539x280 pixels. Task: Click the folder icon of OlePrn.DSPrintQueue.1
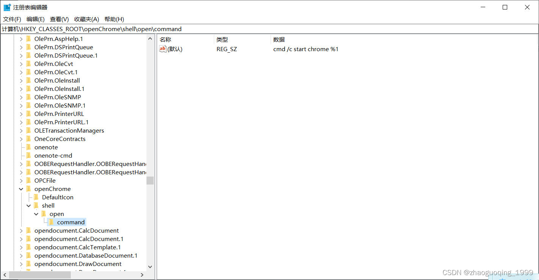28,55
